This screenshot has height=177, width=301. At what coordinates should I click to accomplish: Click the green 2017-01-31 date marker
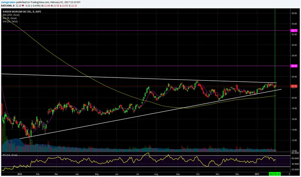[x=275, y=174]
